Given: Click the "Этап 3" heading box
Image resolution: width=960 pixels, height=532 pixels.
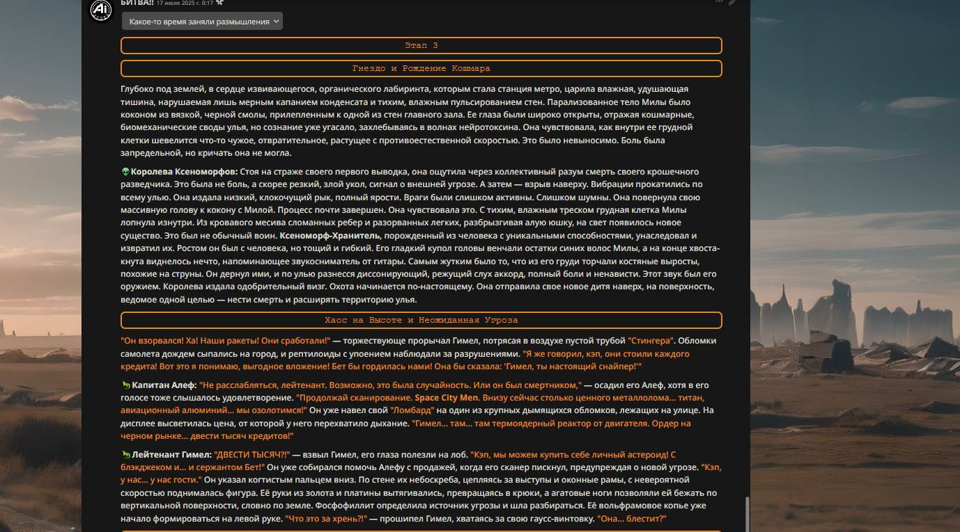Looking at the screenshot, I should 421,45.
